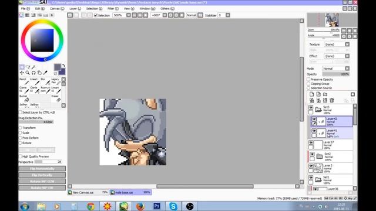Choose the Rotate radio option
This screenshot has width=376, height=211.
click(x=21, y=143)
